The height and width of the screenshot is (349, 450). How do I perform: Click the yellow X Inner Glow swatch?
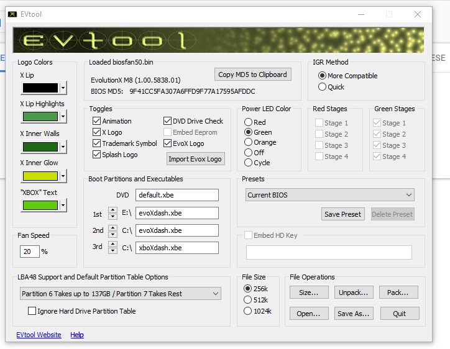(40, 176)
